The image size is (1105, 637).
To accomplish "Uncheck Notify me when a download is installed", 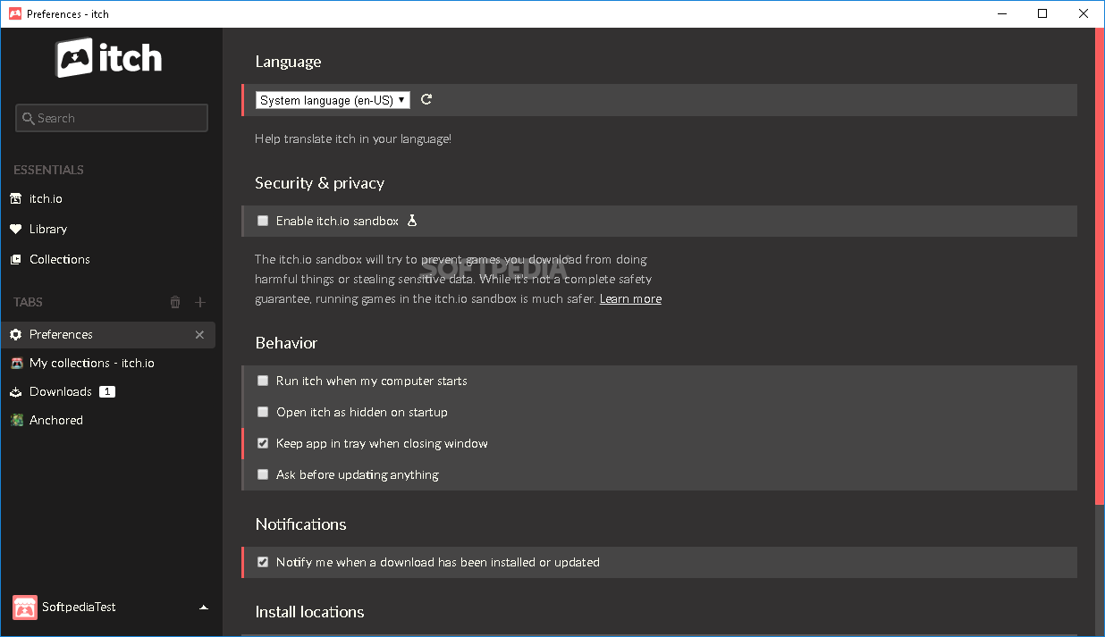I will (263, 562).
